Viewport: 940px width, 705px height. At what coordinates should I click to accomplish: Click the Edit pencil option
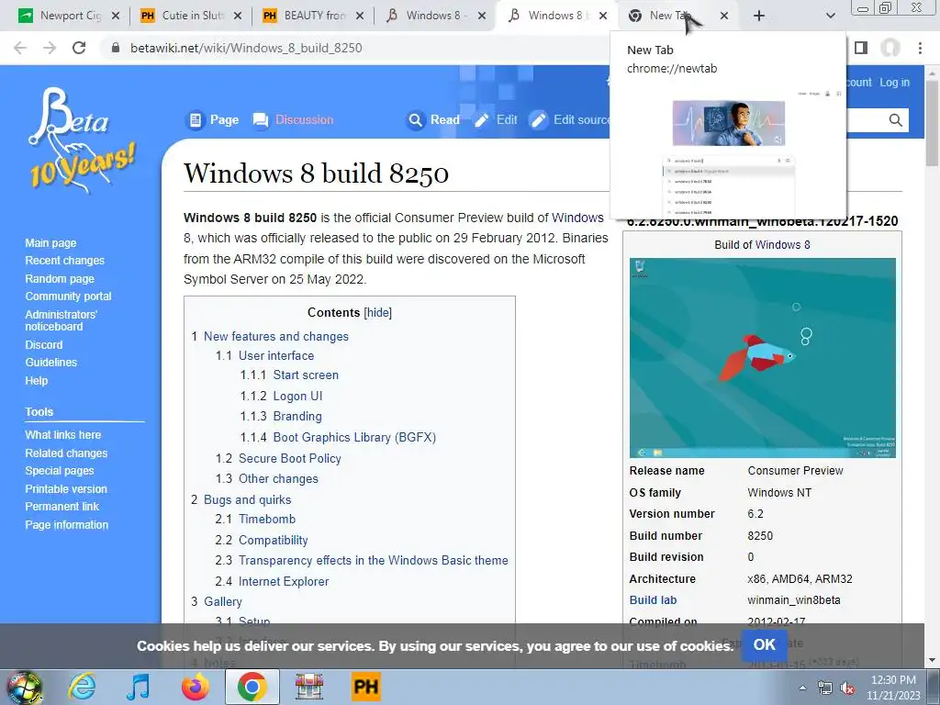click(496, 120)
